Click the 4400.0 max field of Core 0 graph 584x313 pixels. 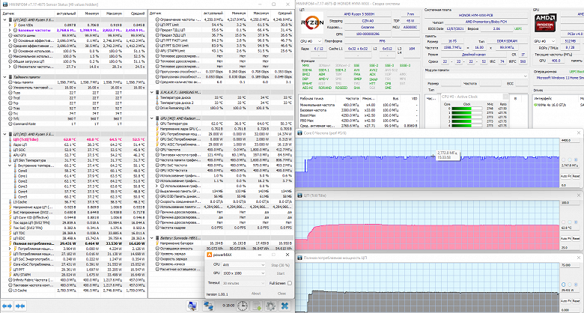tap(571, 140)
